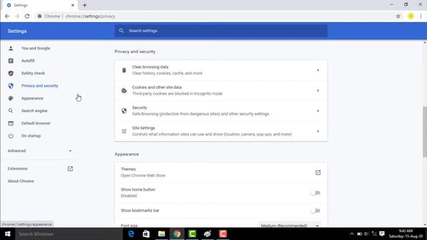Expand Security row arrow
Viewport: 427px width, 240px height.
pyautogui.click(x=318, y=111)
